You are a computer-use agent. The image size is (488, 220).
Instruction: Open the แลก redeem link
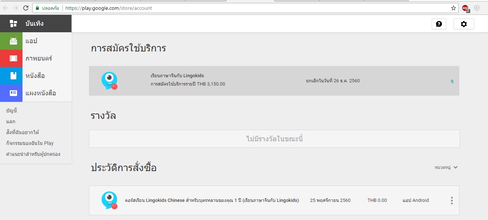coord(11,121)
